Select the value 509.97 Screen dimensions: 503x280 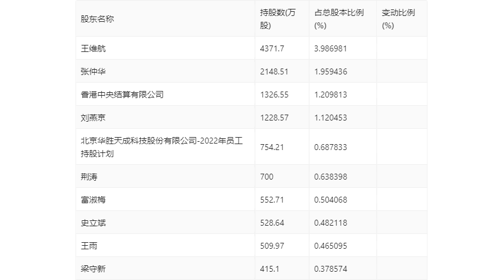(x=272, y=246)
